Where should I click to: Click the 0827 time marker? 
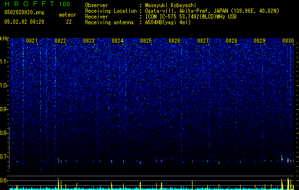click(203, 41)
